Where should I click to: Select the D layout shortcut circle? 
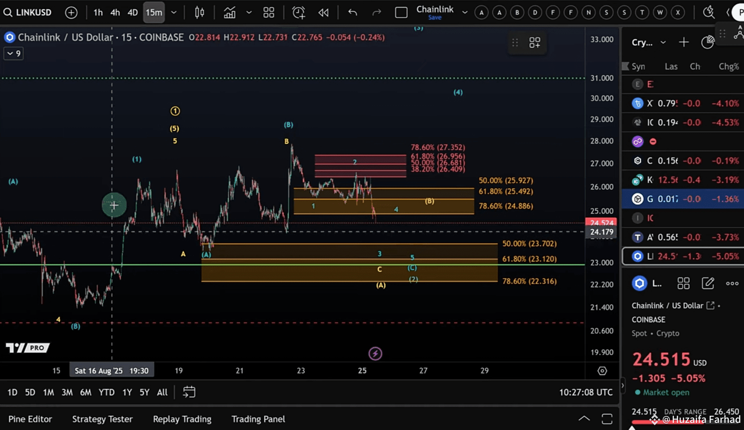535,12
